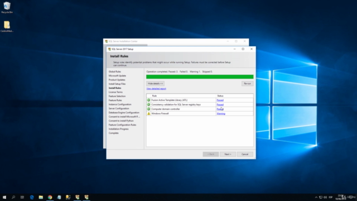Click the fifth pinned taskbar app icon

tap(68, 197)
